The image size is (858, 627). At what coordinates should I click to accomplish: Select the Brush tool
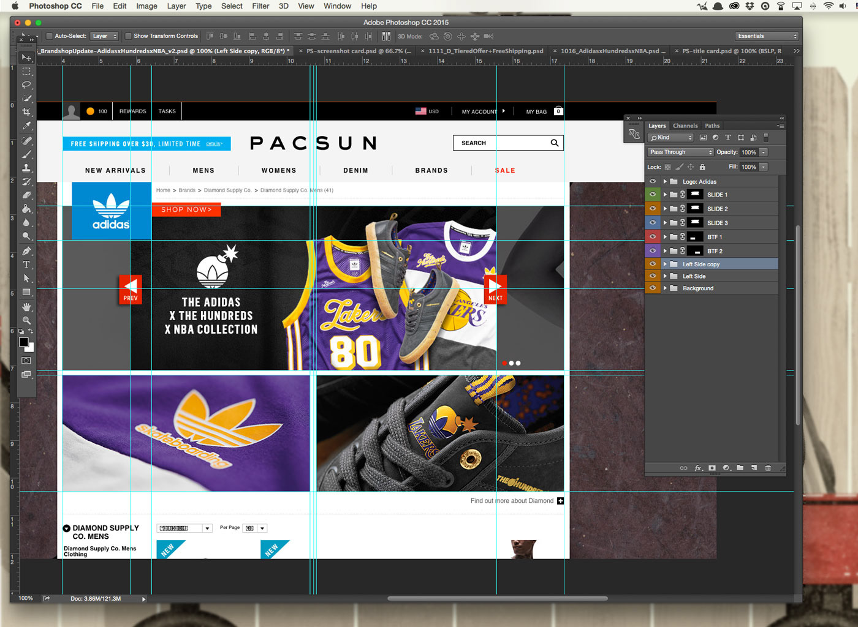pos(26,154)
